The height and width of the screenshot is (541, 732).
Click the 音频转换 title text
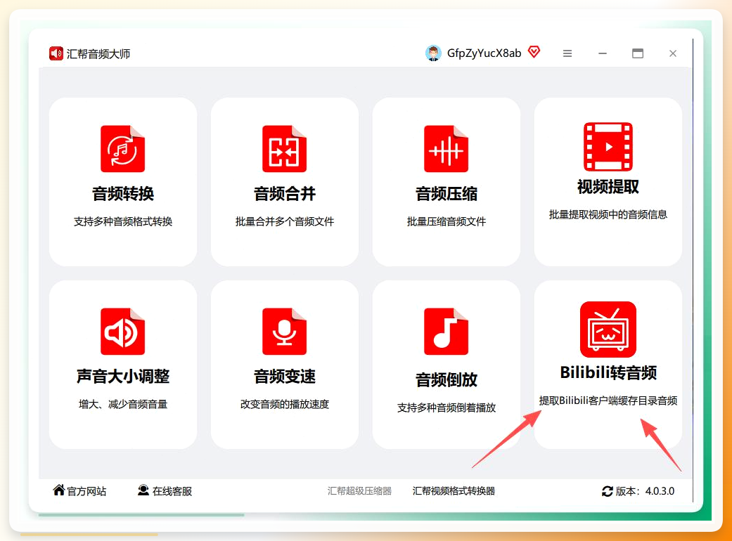(123, 193)
